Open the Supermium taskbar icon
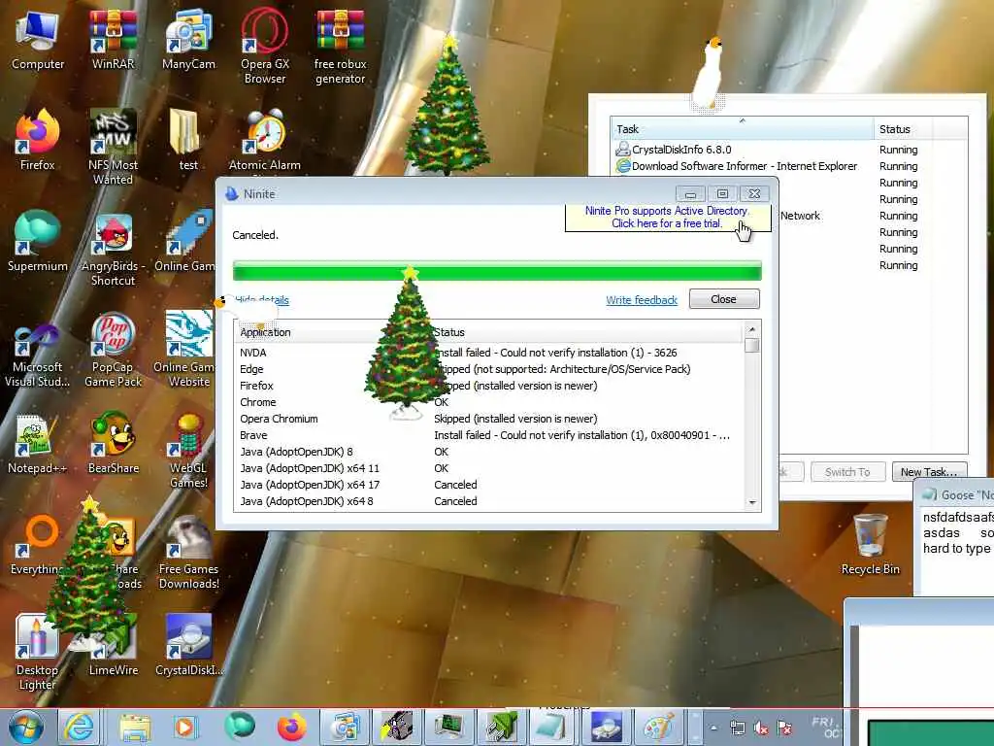Viewport: 994px width, 746px height. click(239, 727)
